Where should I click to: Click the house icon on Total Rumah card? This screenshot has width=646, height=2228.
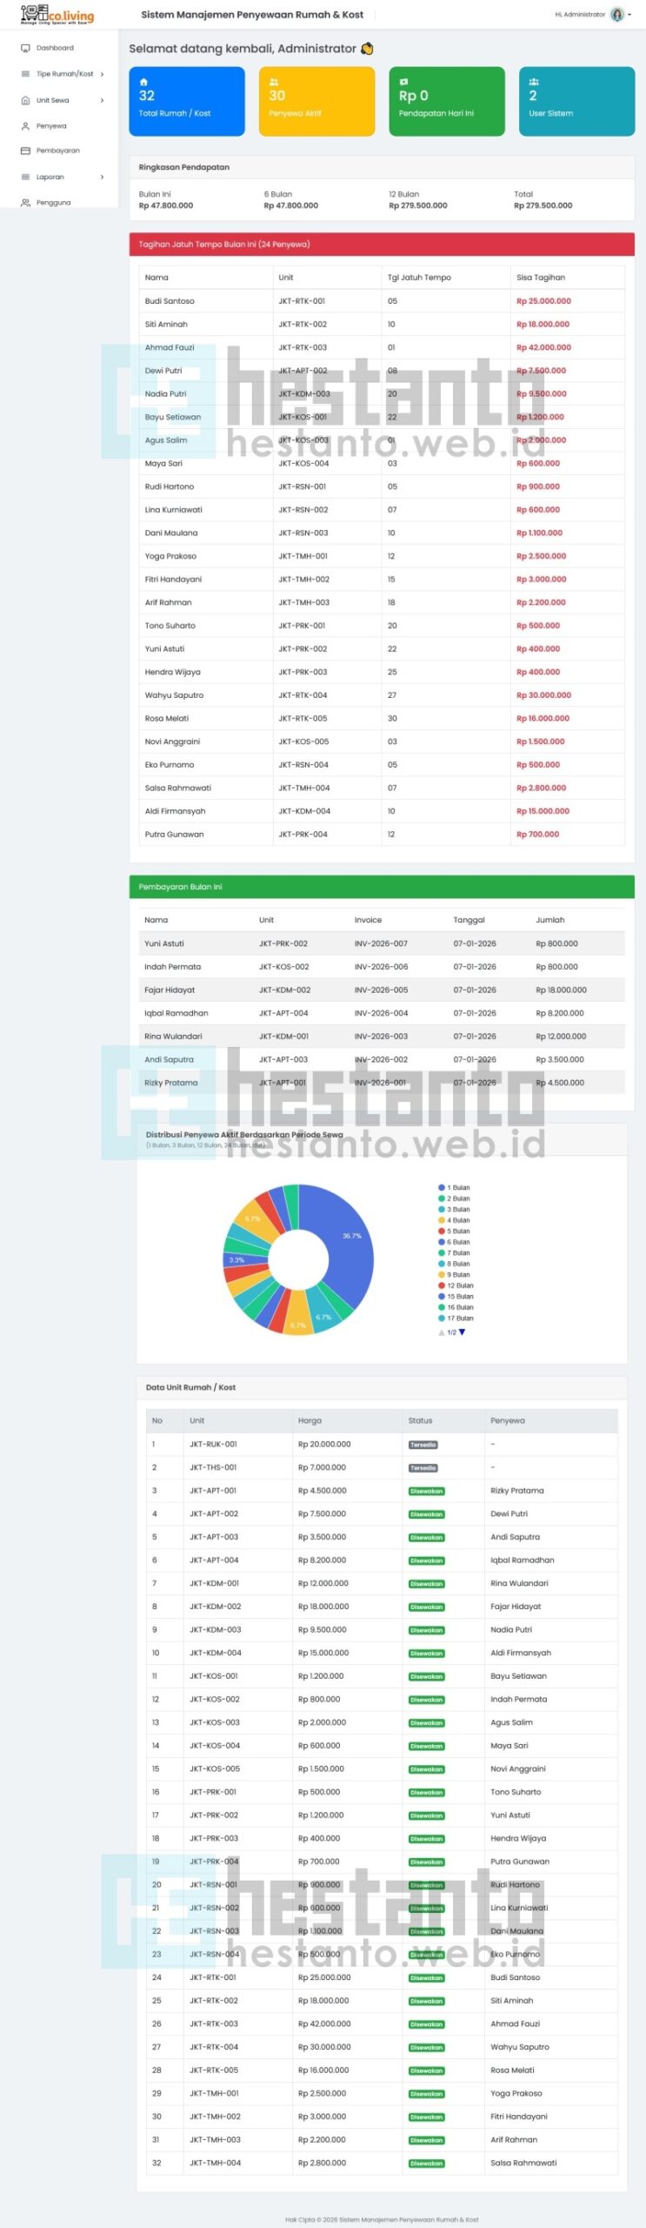tap(143, 82)
